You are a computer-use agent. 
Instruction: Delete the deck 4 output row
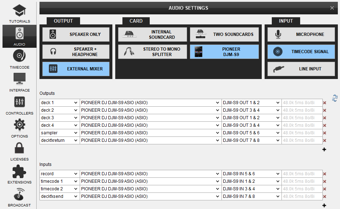[325, 125]
